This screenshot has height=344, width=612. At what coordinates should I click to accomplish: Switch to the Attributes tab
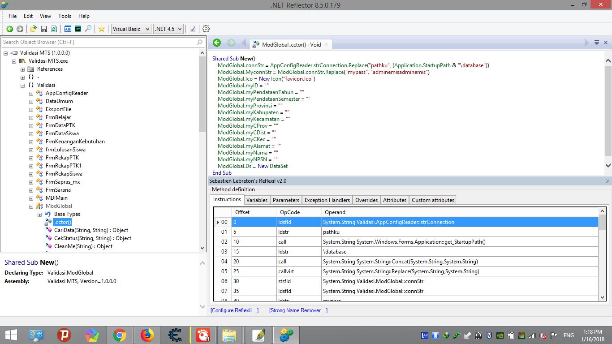pyautogui.click(x=395, y=200)
